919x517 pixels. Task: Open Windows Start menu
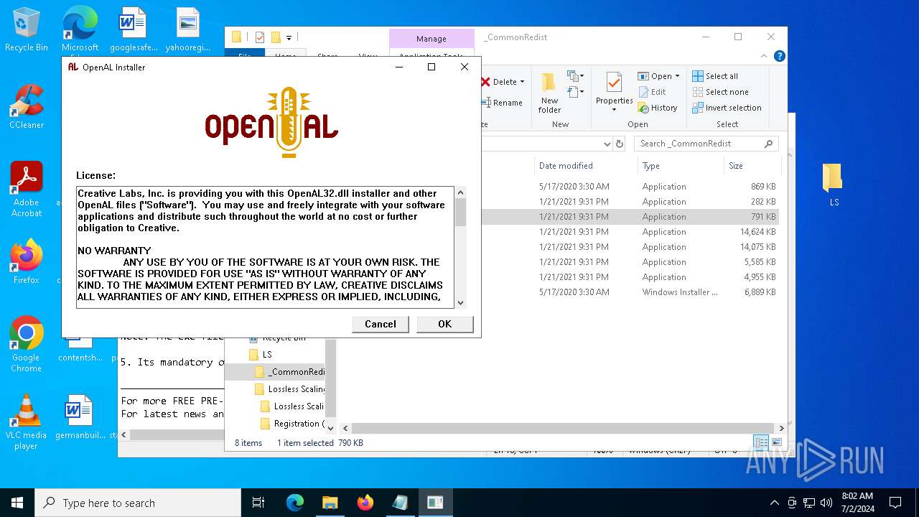click(x=17, y=503)
